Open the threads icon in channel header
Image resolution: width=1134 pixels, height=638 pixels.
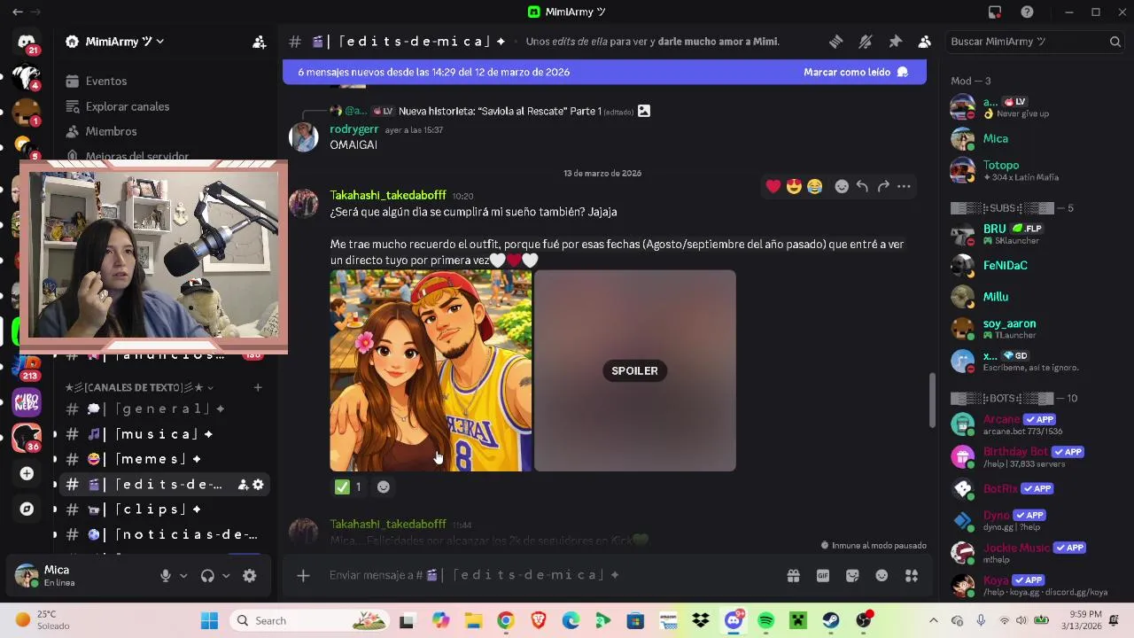click(x=835, y=42)
